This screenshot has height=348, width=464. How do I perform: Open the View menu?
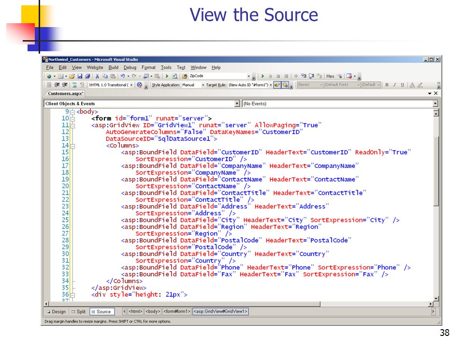77,68
